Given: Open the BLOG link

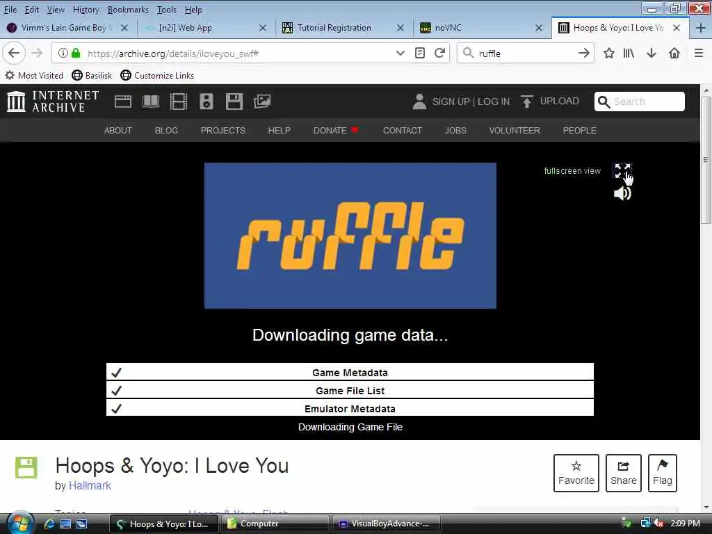Looking at the screenshot, I should click(166, 130).
